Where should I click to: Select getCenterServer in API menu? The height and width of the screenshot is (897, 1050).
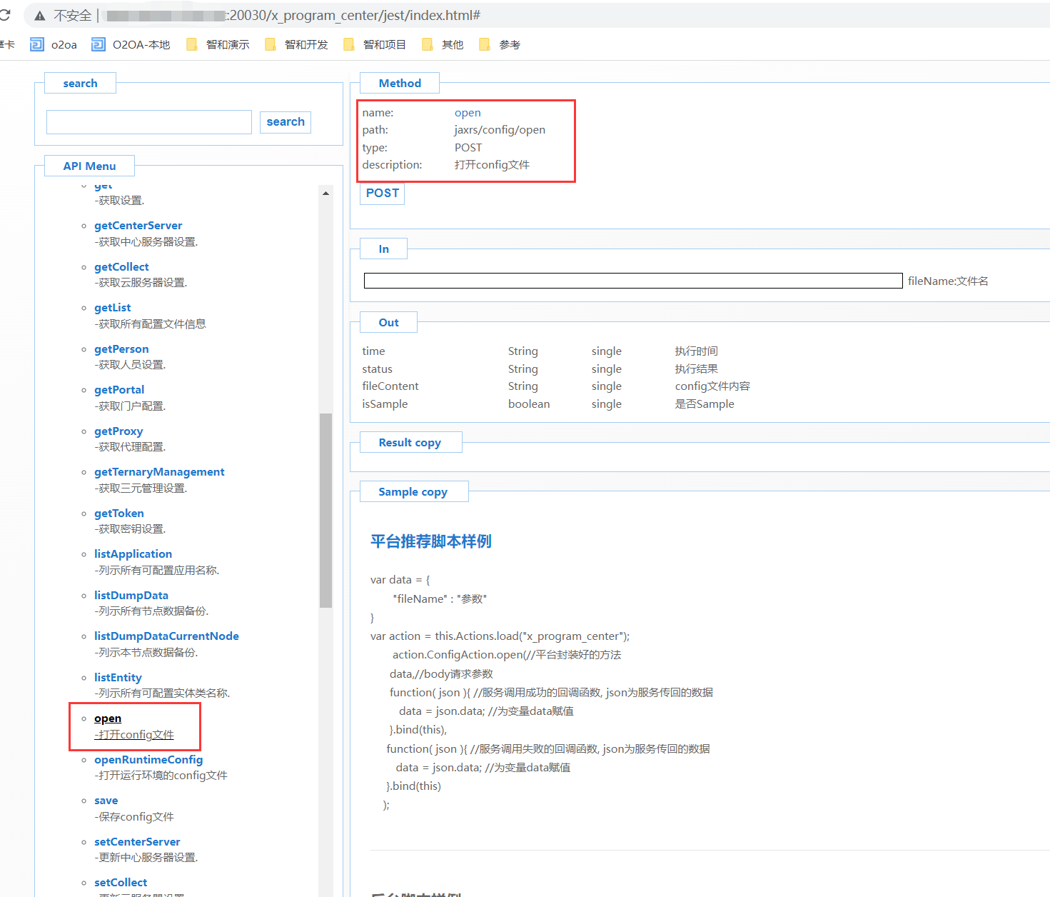[x=138, y=226]
